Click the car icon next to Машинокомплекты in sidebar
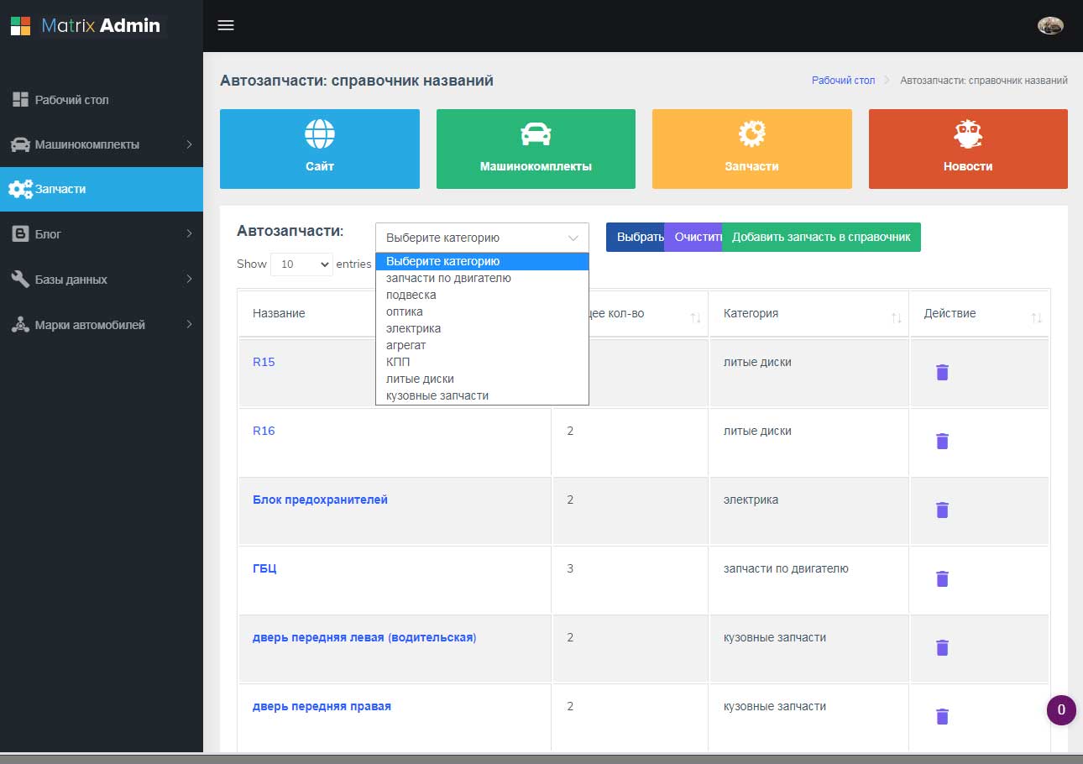 [x=20, y=144]
